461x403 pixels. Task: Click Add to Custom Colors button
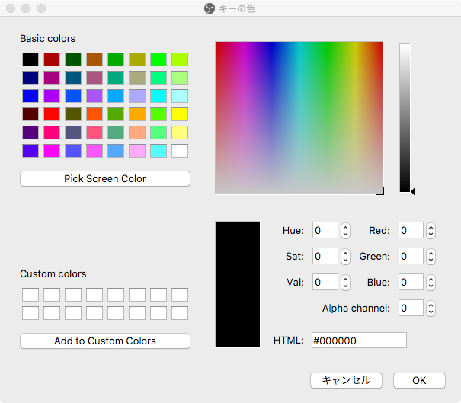(x=105, y=341)
